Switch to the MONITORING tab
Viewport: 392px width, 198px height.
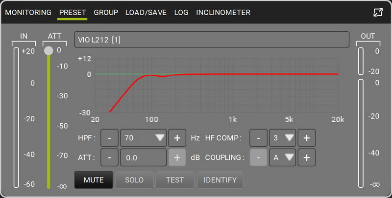coord(28,13)
